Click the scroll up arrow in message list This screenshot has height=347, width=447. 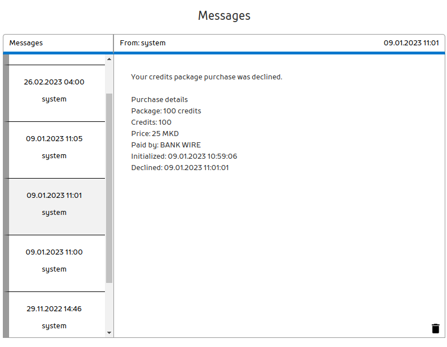pos(109,59)
